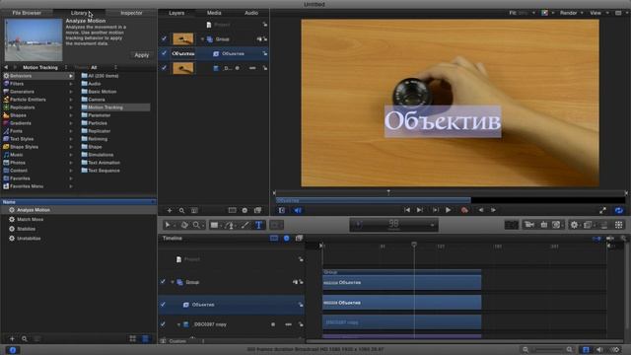
Task: Expand DSC0287 copy triangle in Timeline
Action: 178,324
